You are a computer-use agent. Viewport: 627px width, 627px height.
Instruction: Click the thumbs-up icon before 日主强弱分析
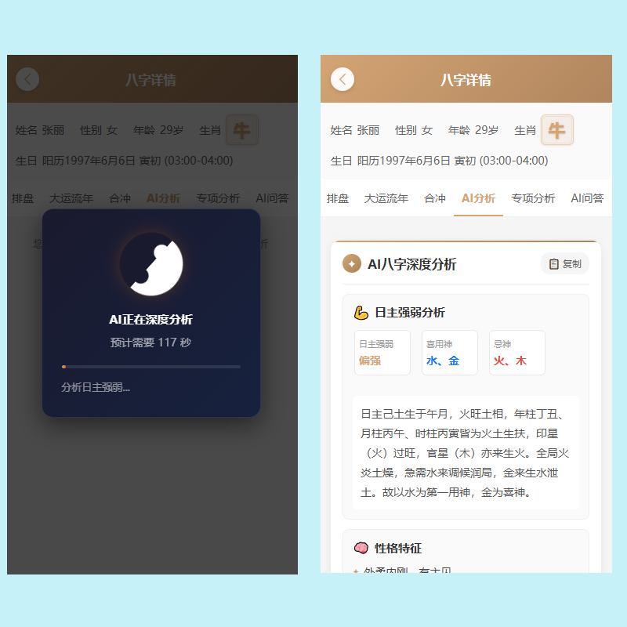pos(361,312)
